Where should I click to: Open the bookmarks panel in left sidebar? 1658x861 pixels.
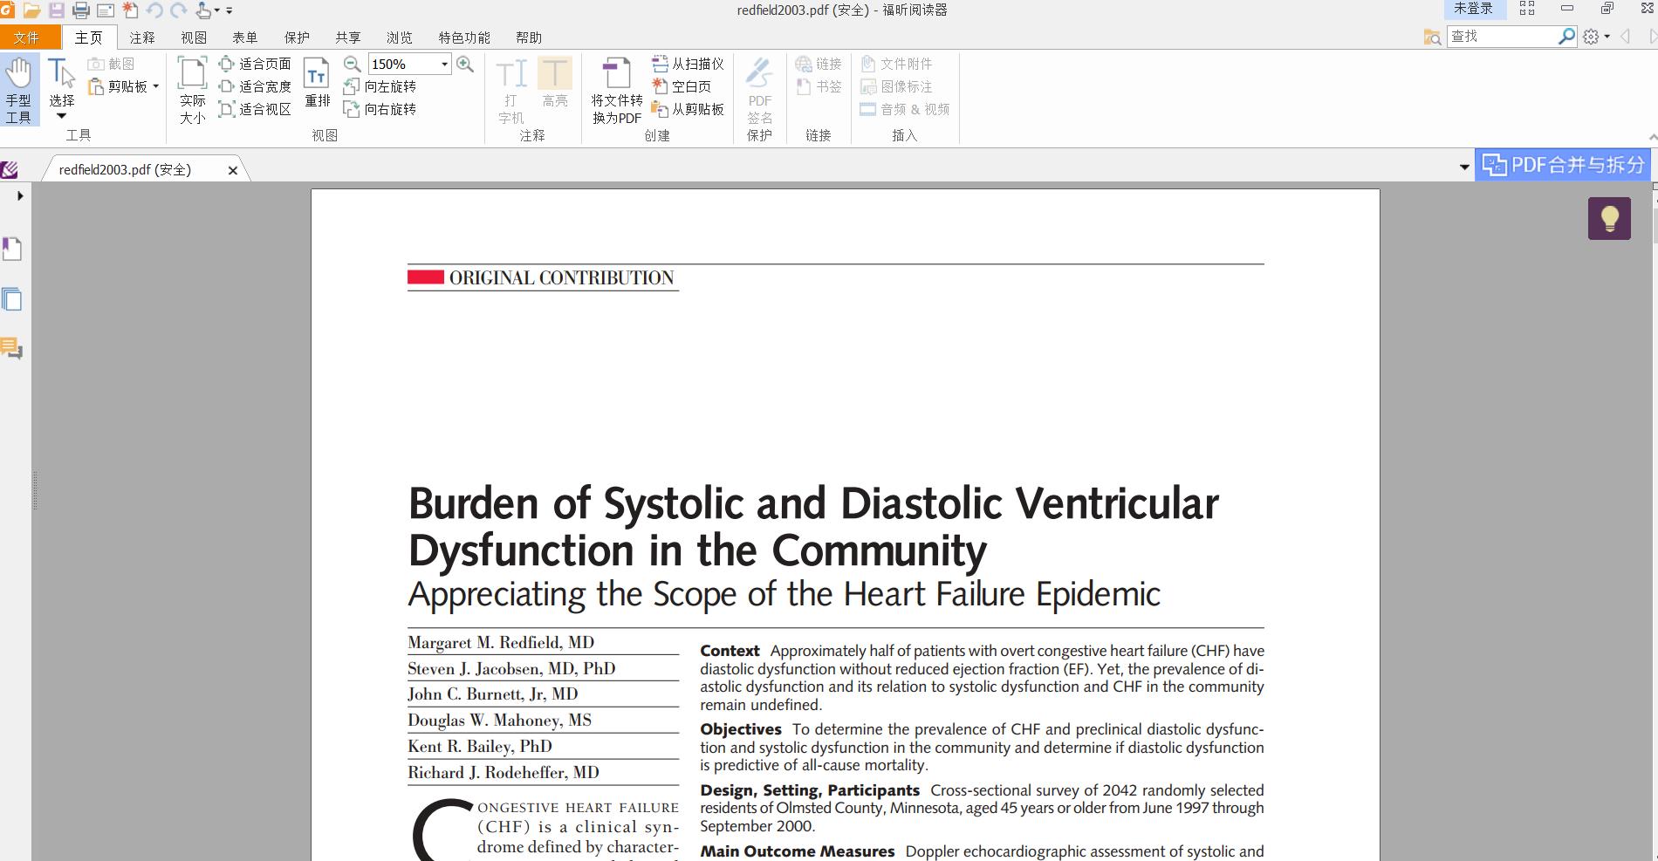(12, 249)
